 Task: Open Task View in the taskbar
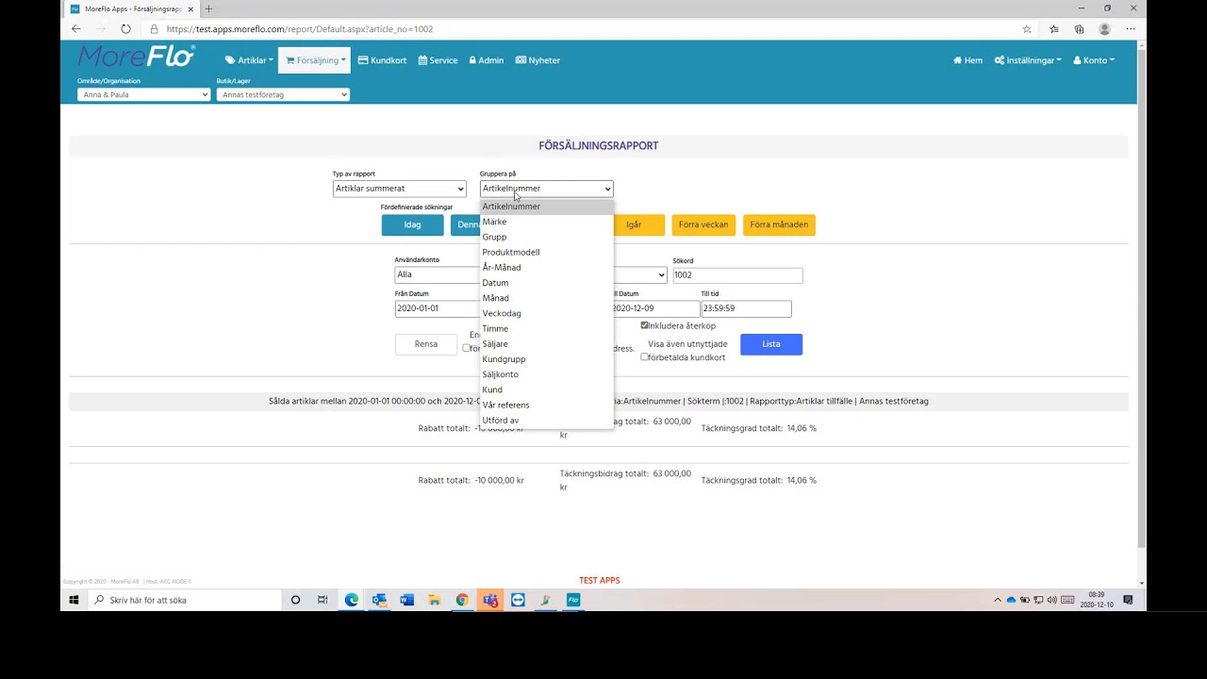[322, 600]
